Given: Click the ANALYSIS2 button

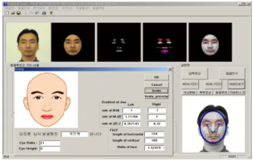Looking at the screenshot, I should point(213,84).
